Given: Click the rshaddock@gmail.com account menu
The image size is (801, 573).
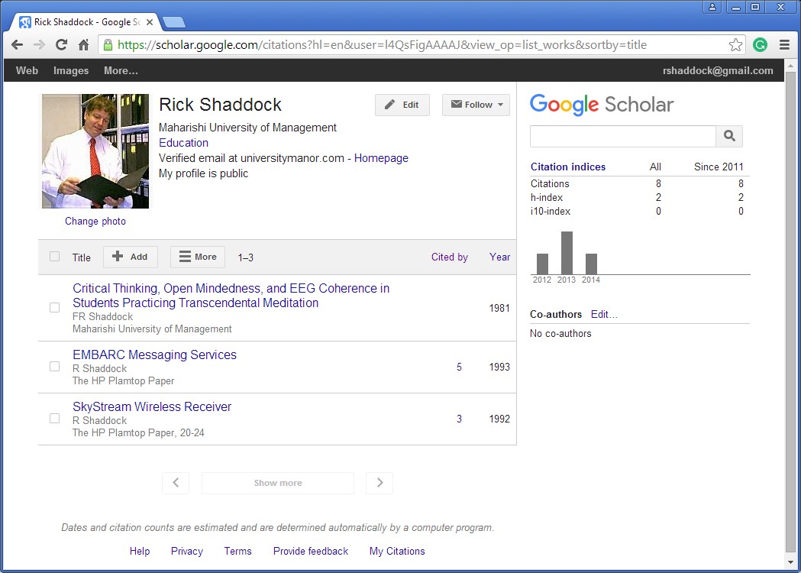Looking at the screenshot, I should click(718, 70).
